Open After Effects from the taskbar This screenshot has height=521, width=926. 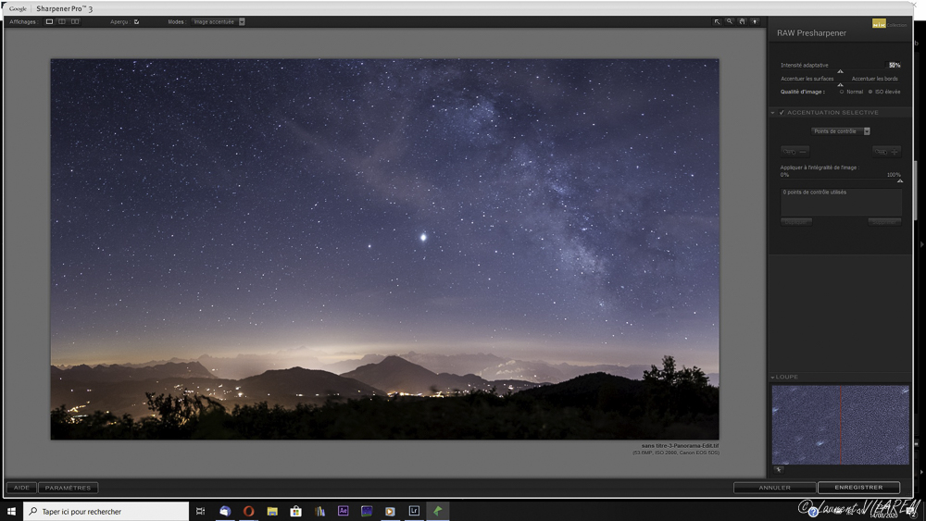tap(344, 511)
